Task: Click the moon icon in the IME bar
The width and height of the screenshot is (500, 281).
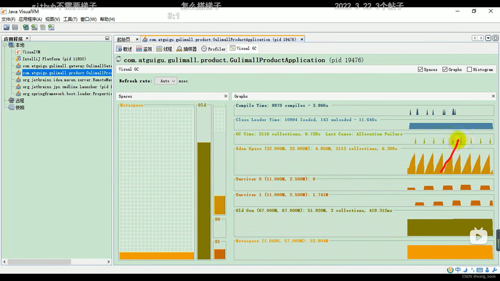Action: click(465, 270)
